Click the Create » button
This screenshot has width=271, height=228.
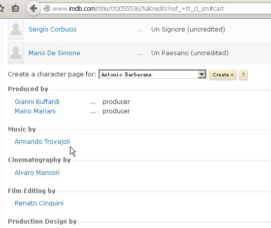223,75
